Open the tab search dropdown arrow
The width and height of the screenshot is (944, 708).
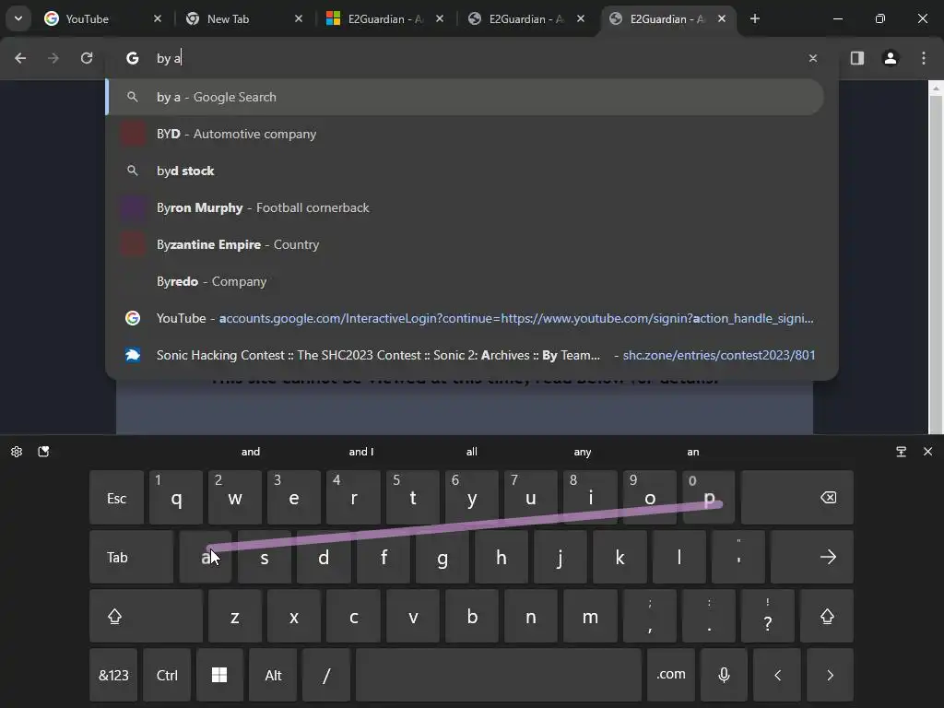pos(18,18)
